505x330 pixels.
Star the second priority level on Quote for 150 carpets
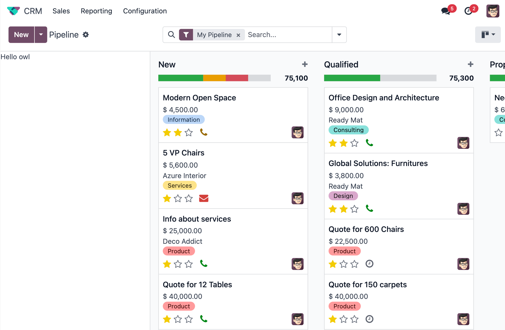point(343,319)
